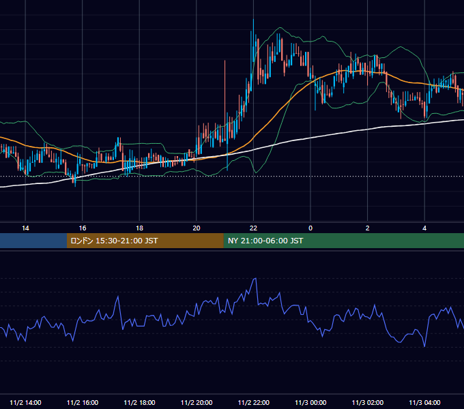The width and height of the screenshot is (464, 409).
Task: Click the oscillator's highest peak at 22:00
Action: (x=255, y=278)
